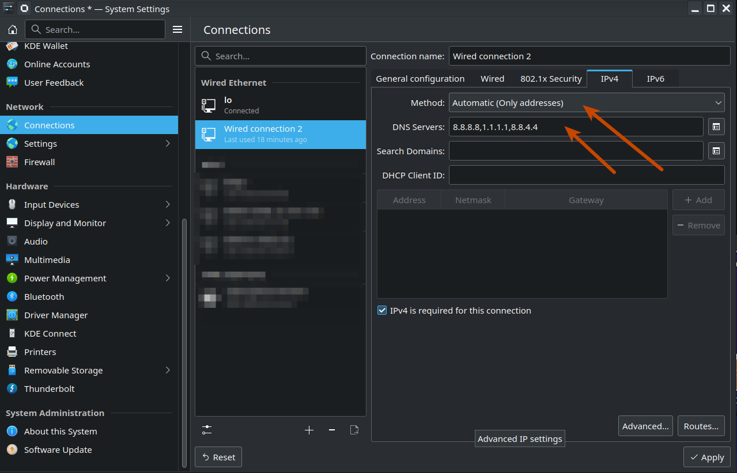Click the Reset button
The height and width of the screenshot is (473, 737).
(x=218, y=457)
